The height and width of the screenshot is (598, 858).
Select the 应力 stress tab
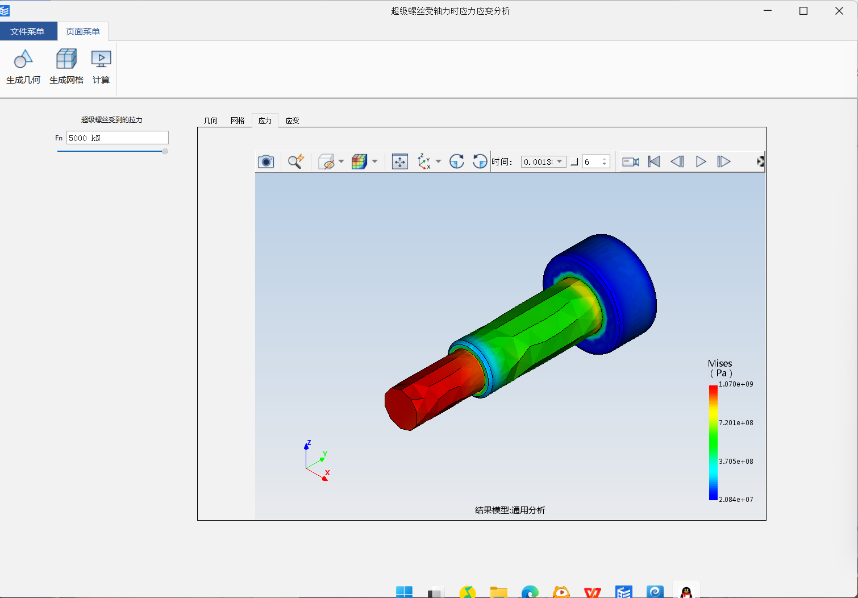pos(265,121)
